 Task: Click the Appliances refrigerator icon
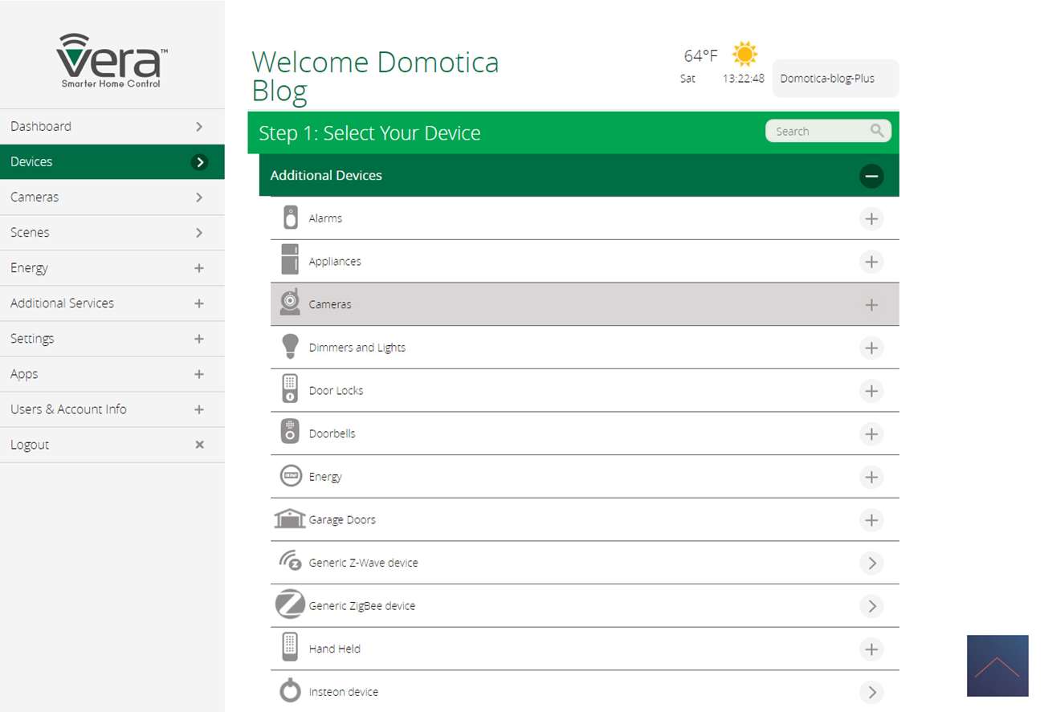(x=290, y=260)
